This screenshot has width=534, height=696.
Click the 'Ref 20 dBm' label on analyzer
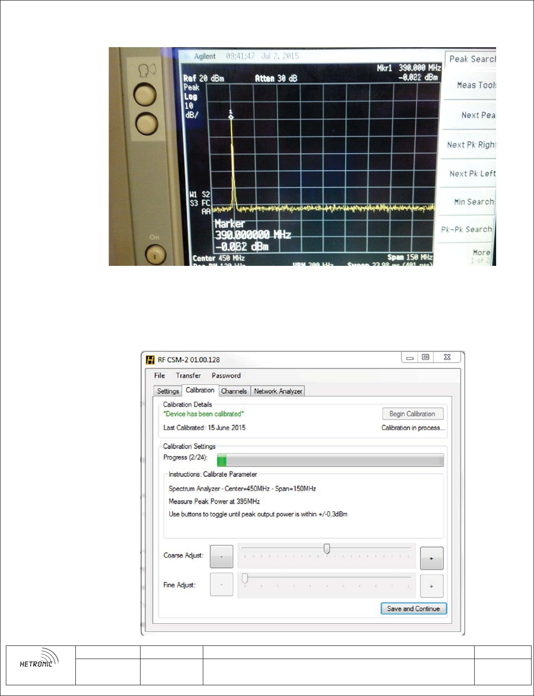[203, 78]
